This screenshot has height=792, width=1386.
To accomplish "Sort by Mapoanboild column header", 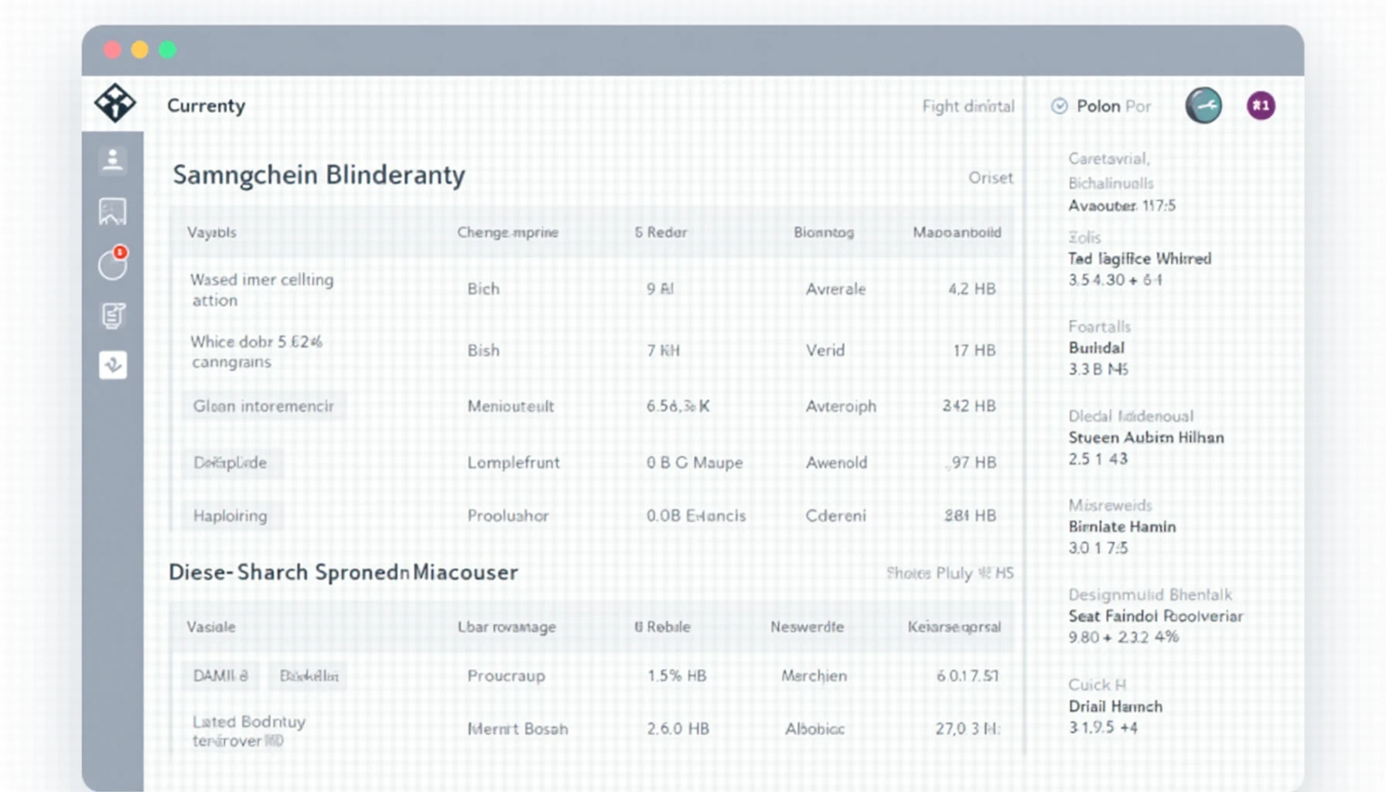I will coord(957,232).
